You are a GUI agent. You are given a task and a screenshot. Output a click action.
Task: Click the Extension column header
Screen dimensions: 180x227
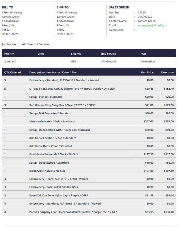click(x=168, y=72)
